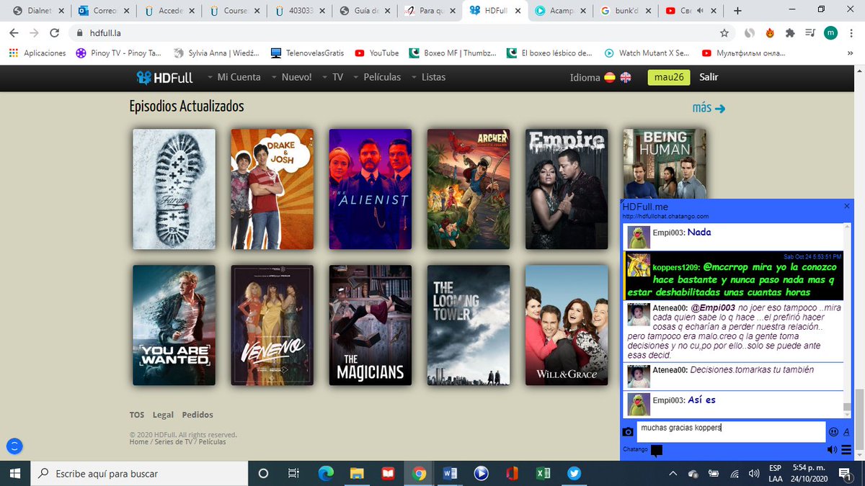865x486 pixels.
Task: Switch to the Acamp tab
Action: click(x=561, y=11)
